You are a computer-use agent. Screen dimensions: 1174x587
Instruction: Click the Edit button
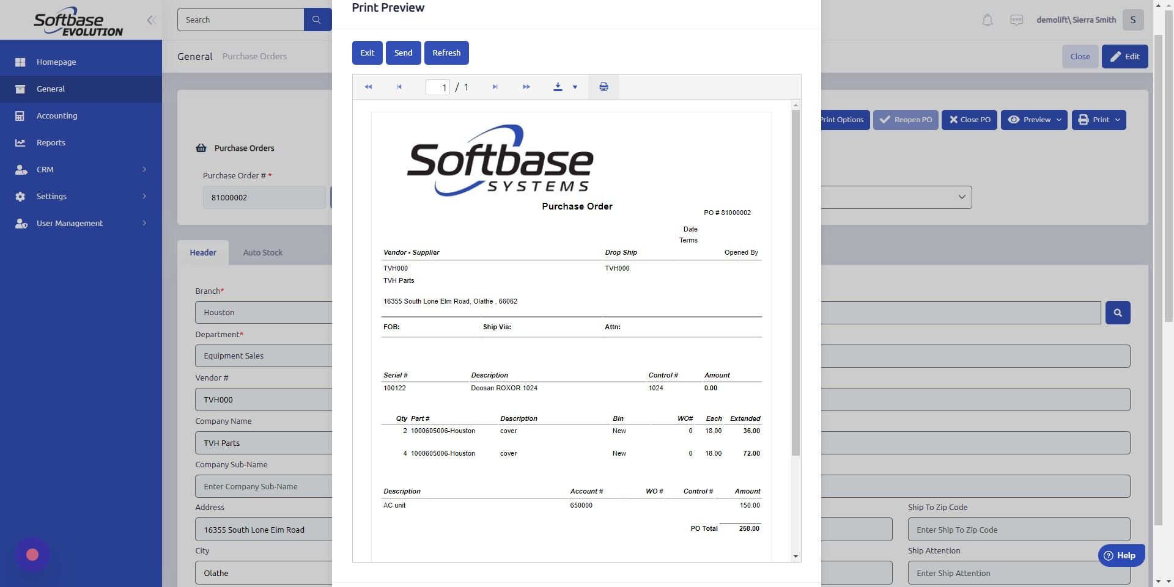(x=1125, y=56)
